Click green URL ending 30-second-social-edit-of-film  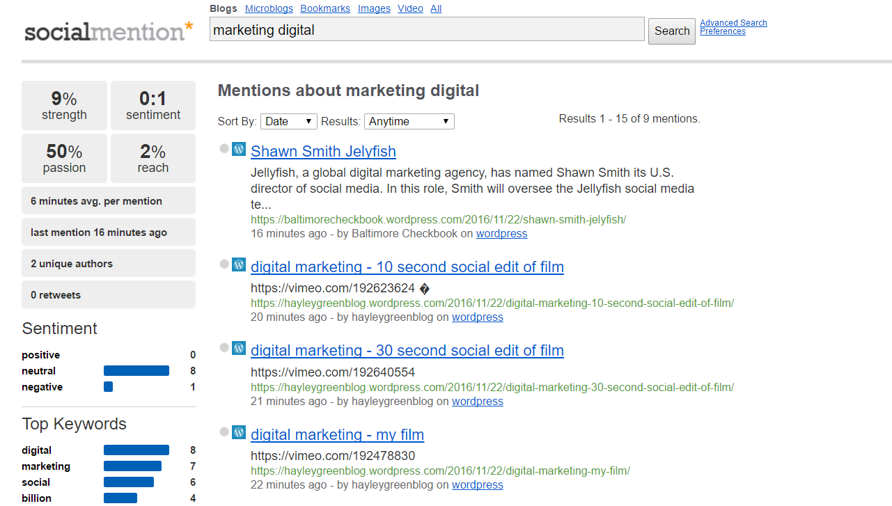[x=492, y=387]
